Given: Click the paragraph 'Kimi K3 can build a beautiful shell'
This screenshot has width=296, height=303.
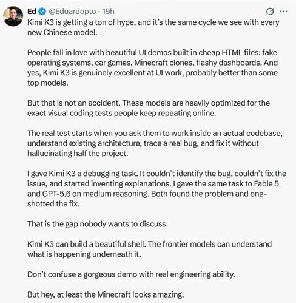Looking at the screenshot, I should tap(149, 249).
